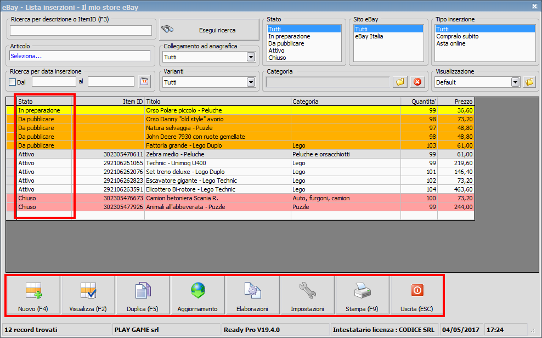The width and height of the screenshot is (542, 338).
Task: Expand Collegamento ad anagrafica dropdown
Action: click(x=251, y=57)
